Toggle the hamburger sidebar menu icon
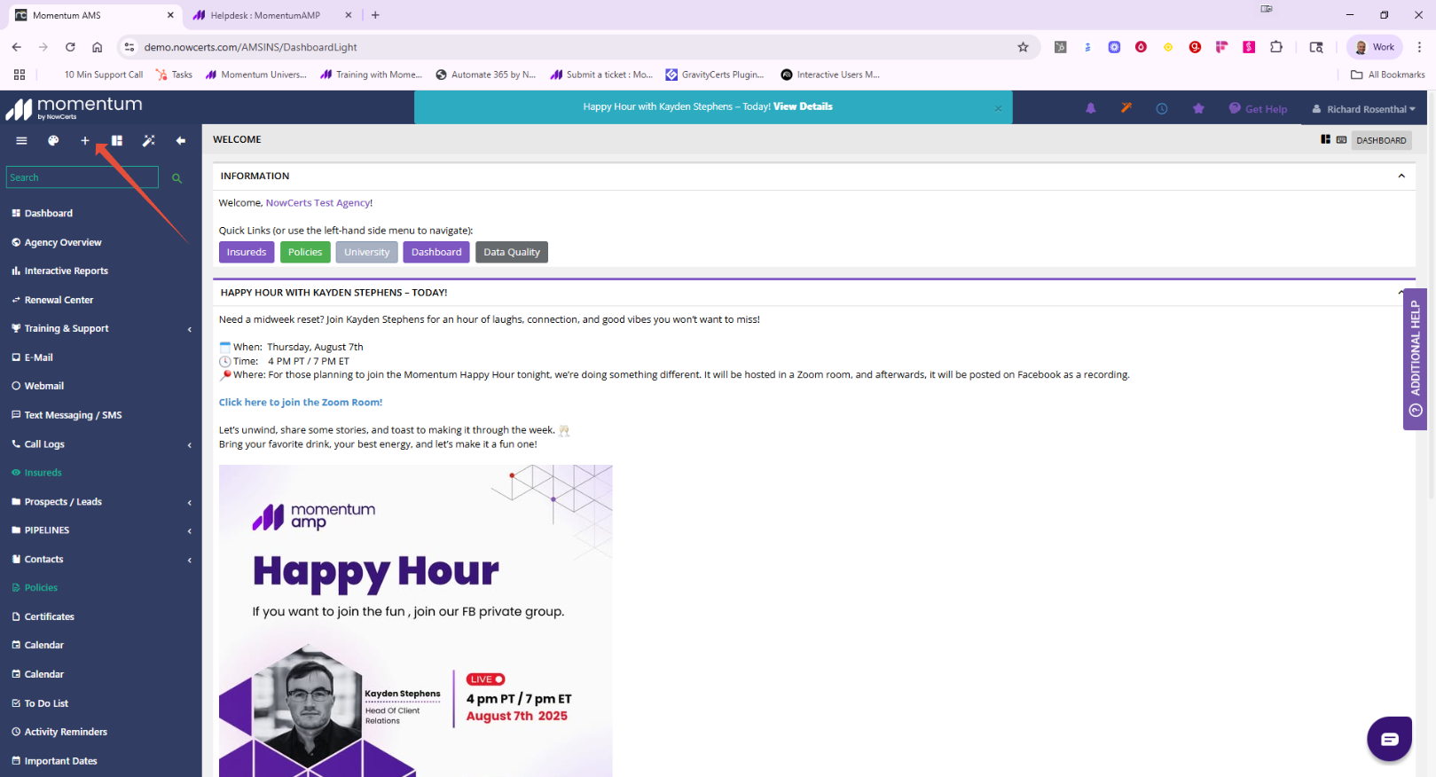Image resolution: width=1436 pixels, height=777 pixels. 21,141
